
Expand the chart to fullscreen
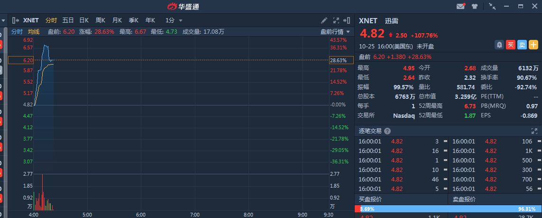click(x=336, y=20)
